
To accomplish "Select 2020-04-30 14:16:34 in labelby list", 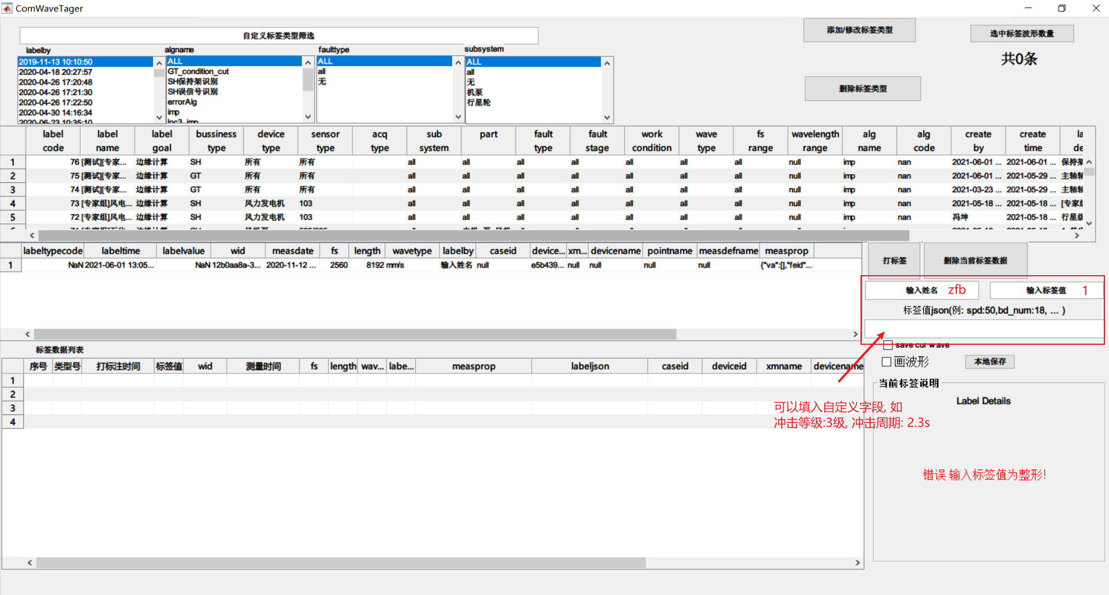I will point(85,113).
